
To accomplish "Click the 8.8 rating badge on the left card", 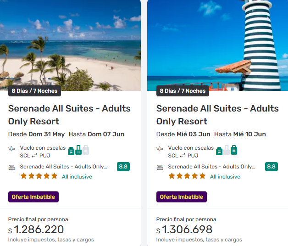I will [x=123, y=167].
